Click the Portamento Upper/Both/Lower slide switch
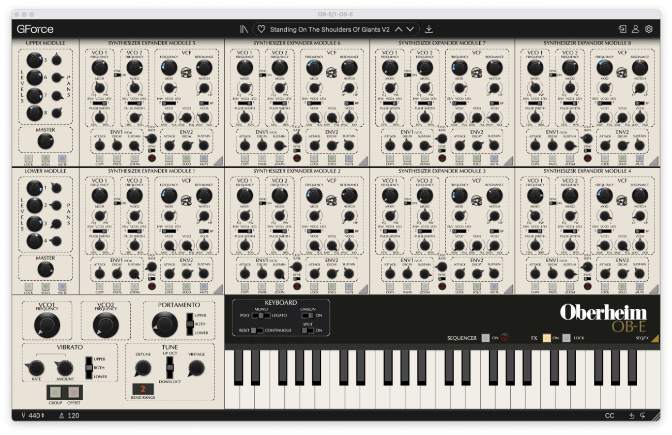 click(x=190, y=324)
